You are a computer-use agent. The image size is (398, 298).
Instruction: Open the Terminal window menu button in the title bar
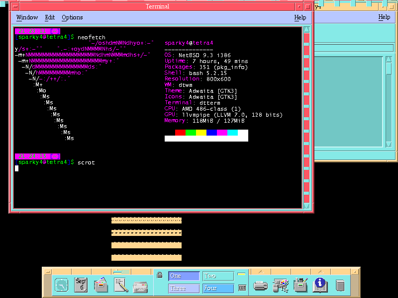coord(15,6)
